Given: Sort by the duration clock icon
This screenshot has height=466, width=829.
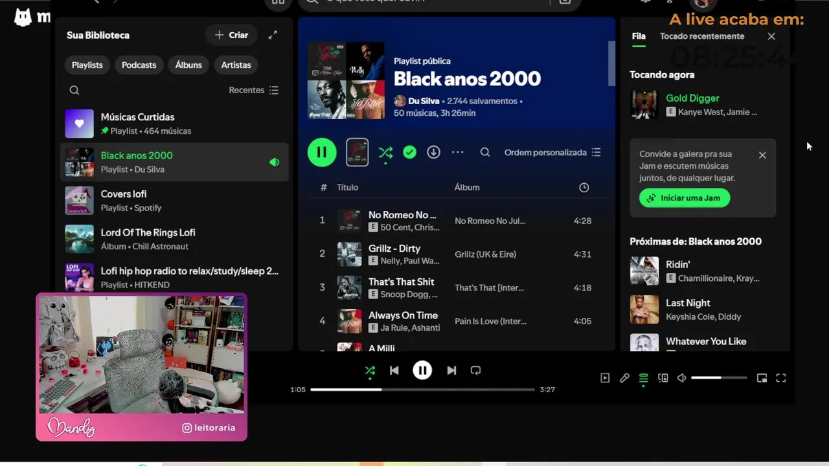Looking at the screenshot, I should pos(584,187).
